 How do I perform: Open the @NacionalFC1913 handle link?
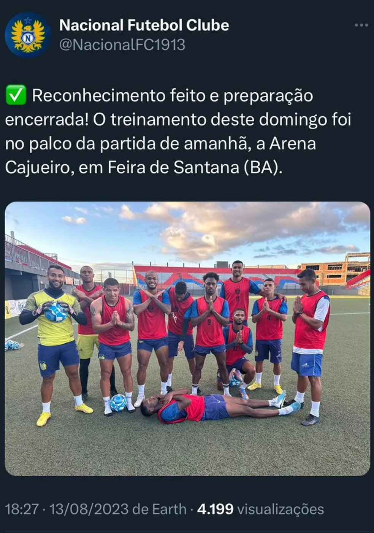[122, 45]
